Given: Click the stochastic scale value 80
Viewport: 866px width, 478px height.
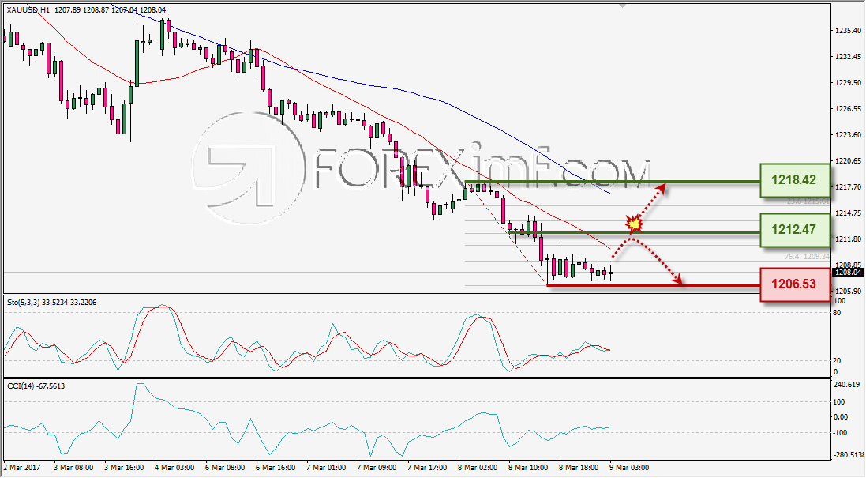Looking at the screenshot, I should pyautogui.click(x=837, y=313).
